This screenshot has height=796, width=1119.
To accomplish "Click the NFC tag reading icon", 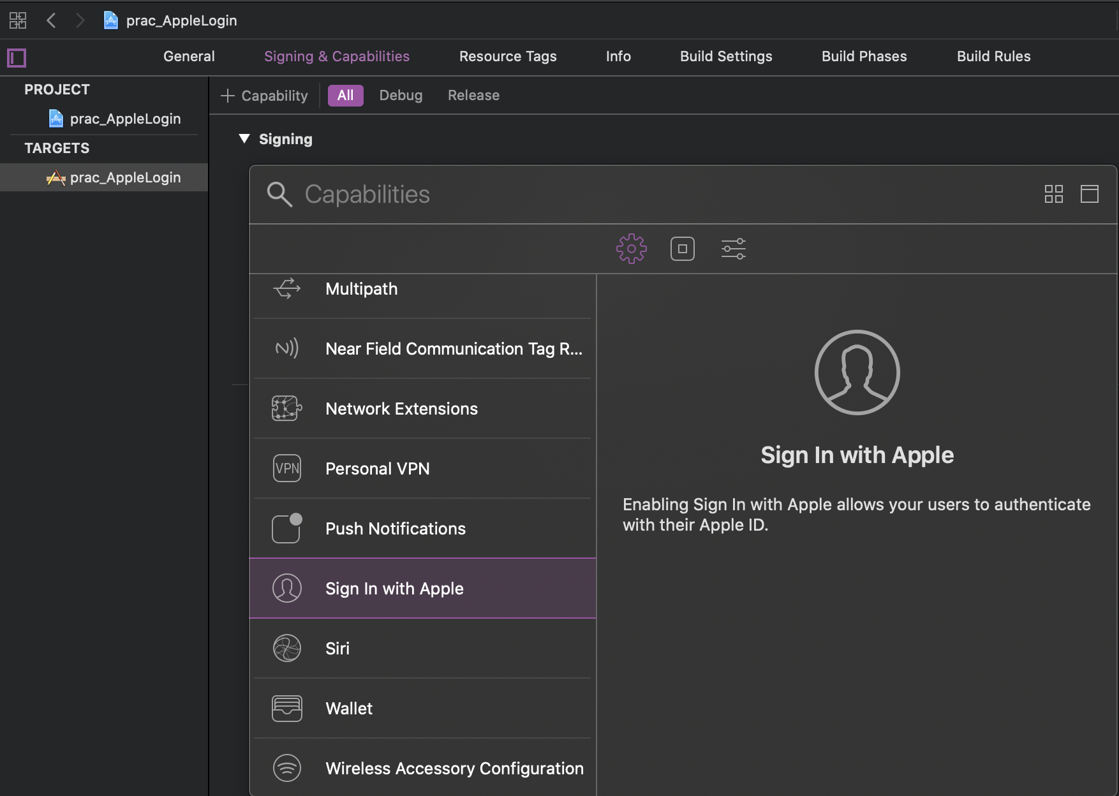I will tap(287, 348).
